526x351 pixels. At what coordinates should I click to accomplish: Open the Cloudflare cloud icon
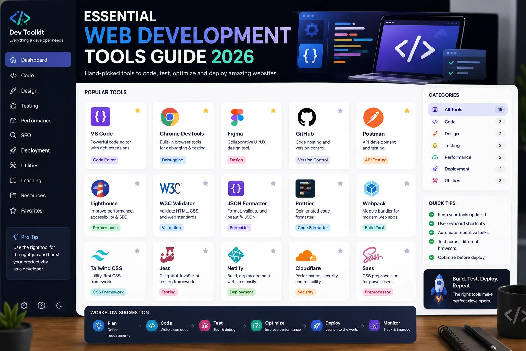(306, 255)
